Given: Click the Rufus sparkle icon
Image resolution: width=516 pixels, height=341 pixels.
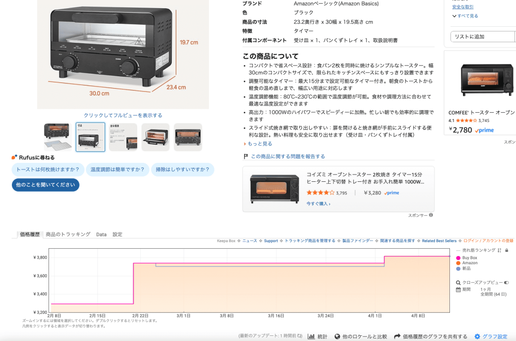Looking at the screenshot, I should [14, 157].
